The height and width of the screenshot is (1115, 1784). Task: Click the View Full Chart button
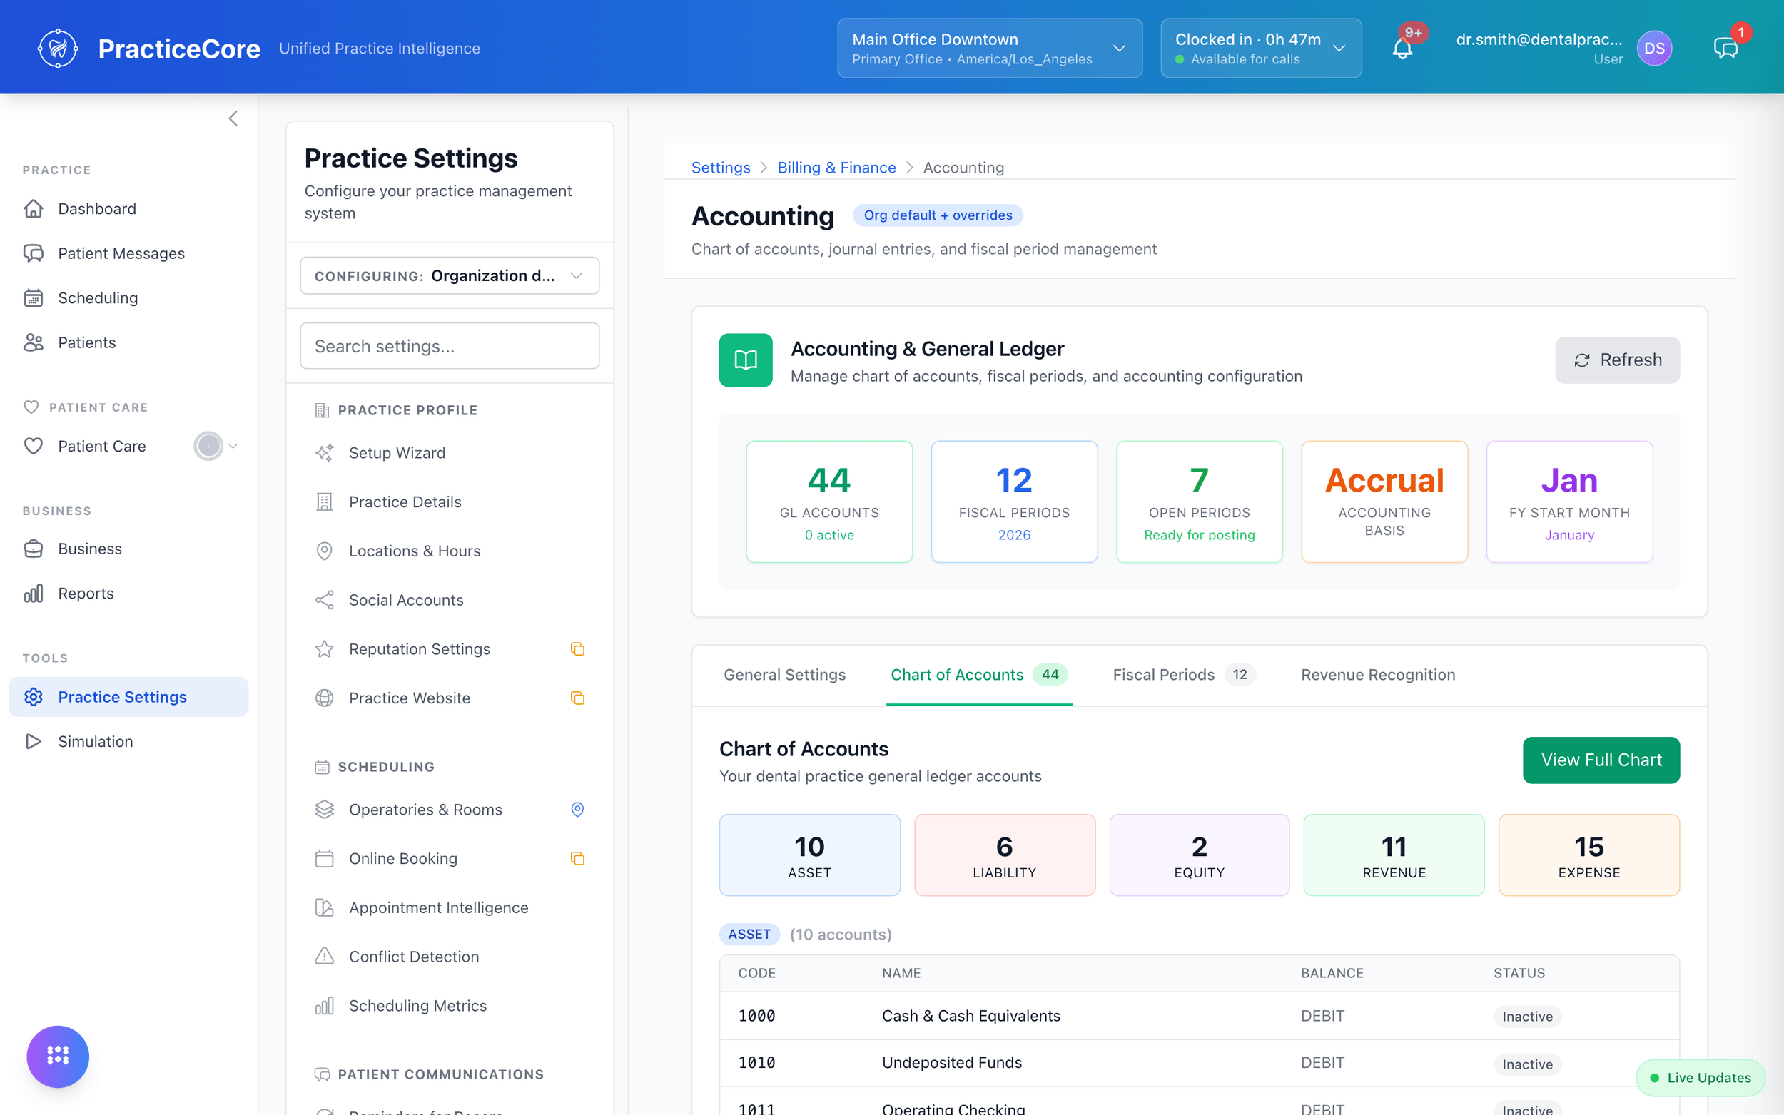[x=1601, y=760]
